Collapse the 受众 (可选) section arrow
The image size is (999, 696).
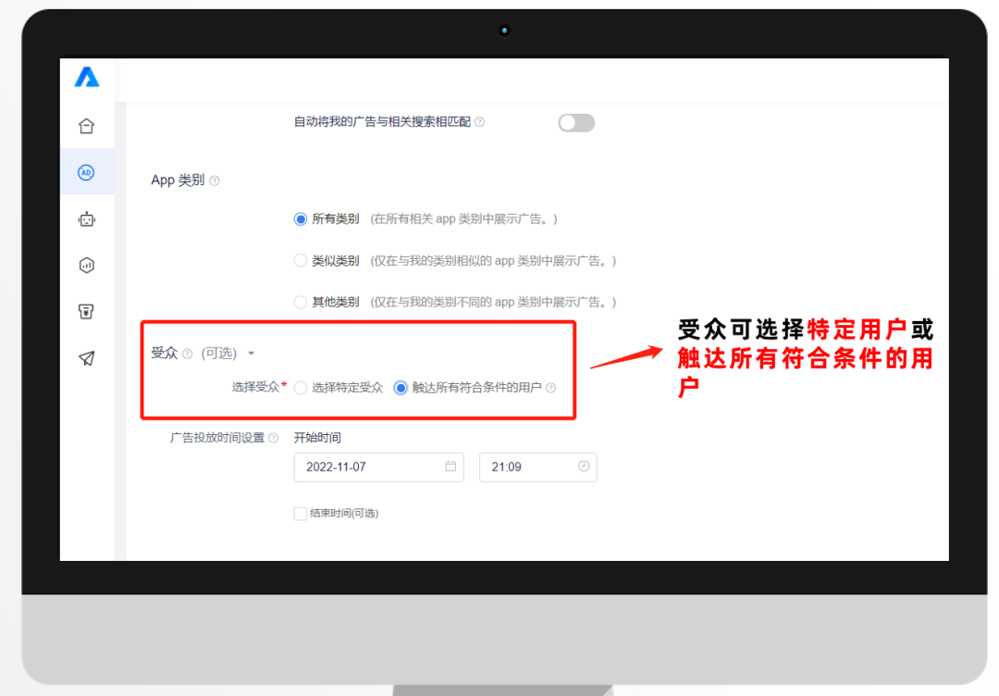251,354
